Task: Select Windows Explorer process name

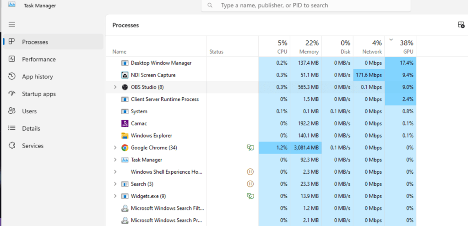Action: [x=151, y=136]
